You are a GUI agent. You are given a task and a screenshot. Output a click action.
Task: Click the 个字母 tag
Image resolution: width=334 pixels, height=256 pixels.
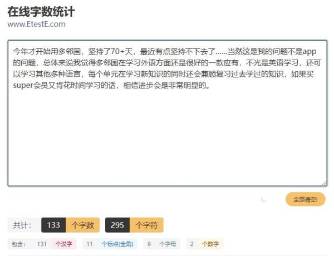pos(168,244)
